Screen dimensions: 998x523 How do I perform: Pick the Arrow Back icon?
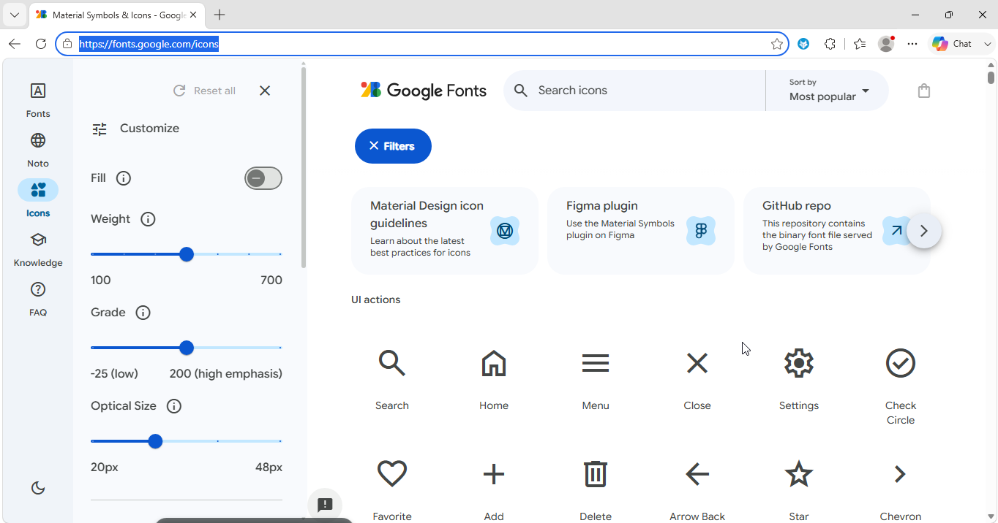[697, 474]
